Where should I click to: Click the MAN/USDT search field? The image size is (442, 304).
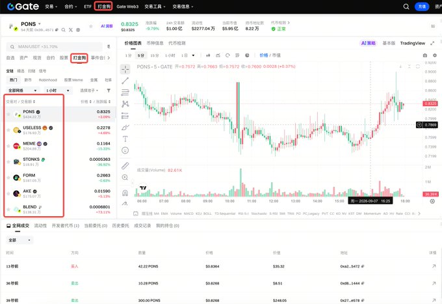coord(55,47)
